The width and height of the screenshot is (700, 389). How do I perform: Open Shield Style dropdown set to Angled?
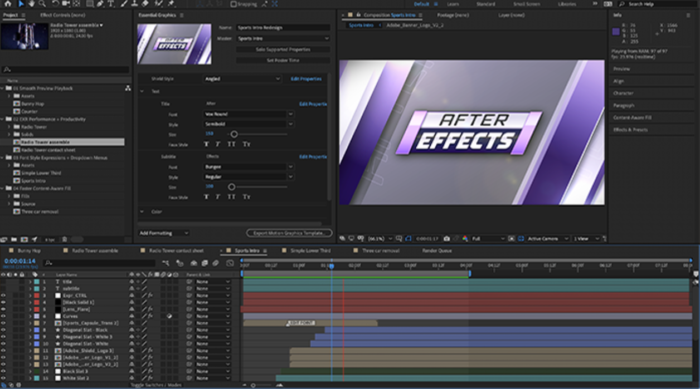[242, 79]
